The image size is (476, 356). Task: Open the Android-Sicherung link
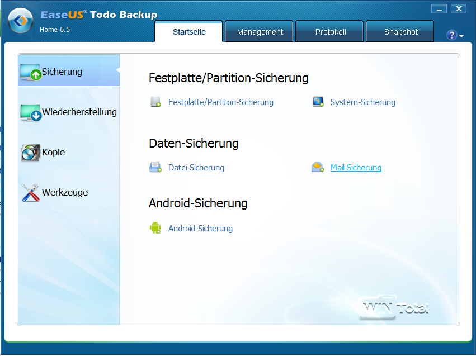click(200, 229)
